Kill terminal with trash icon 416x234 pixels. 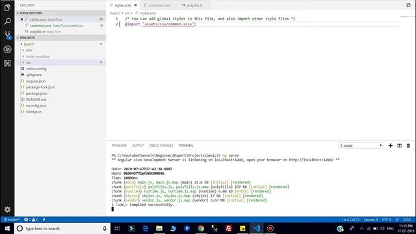pos(408,146)
